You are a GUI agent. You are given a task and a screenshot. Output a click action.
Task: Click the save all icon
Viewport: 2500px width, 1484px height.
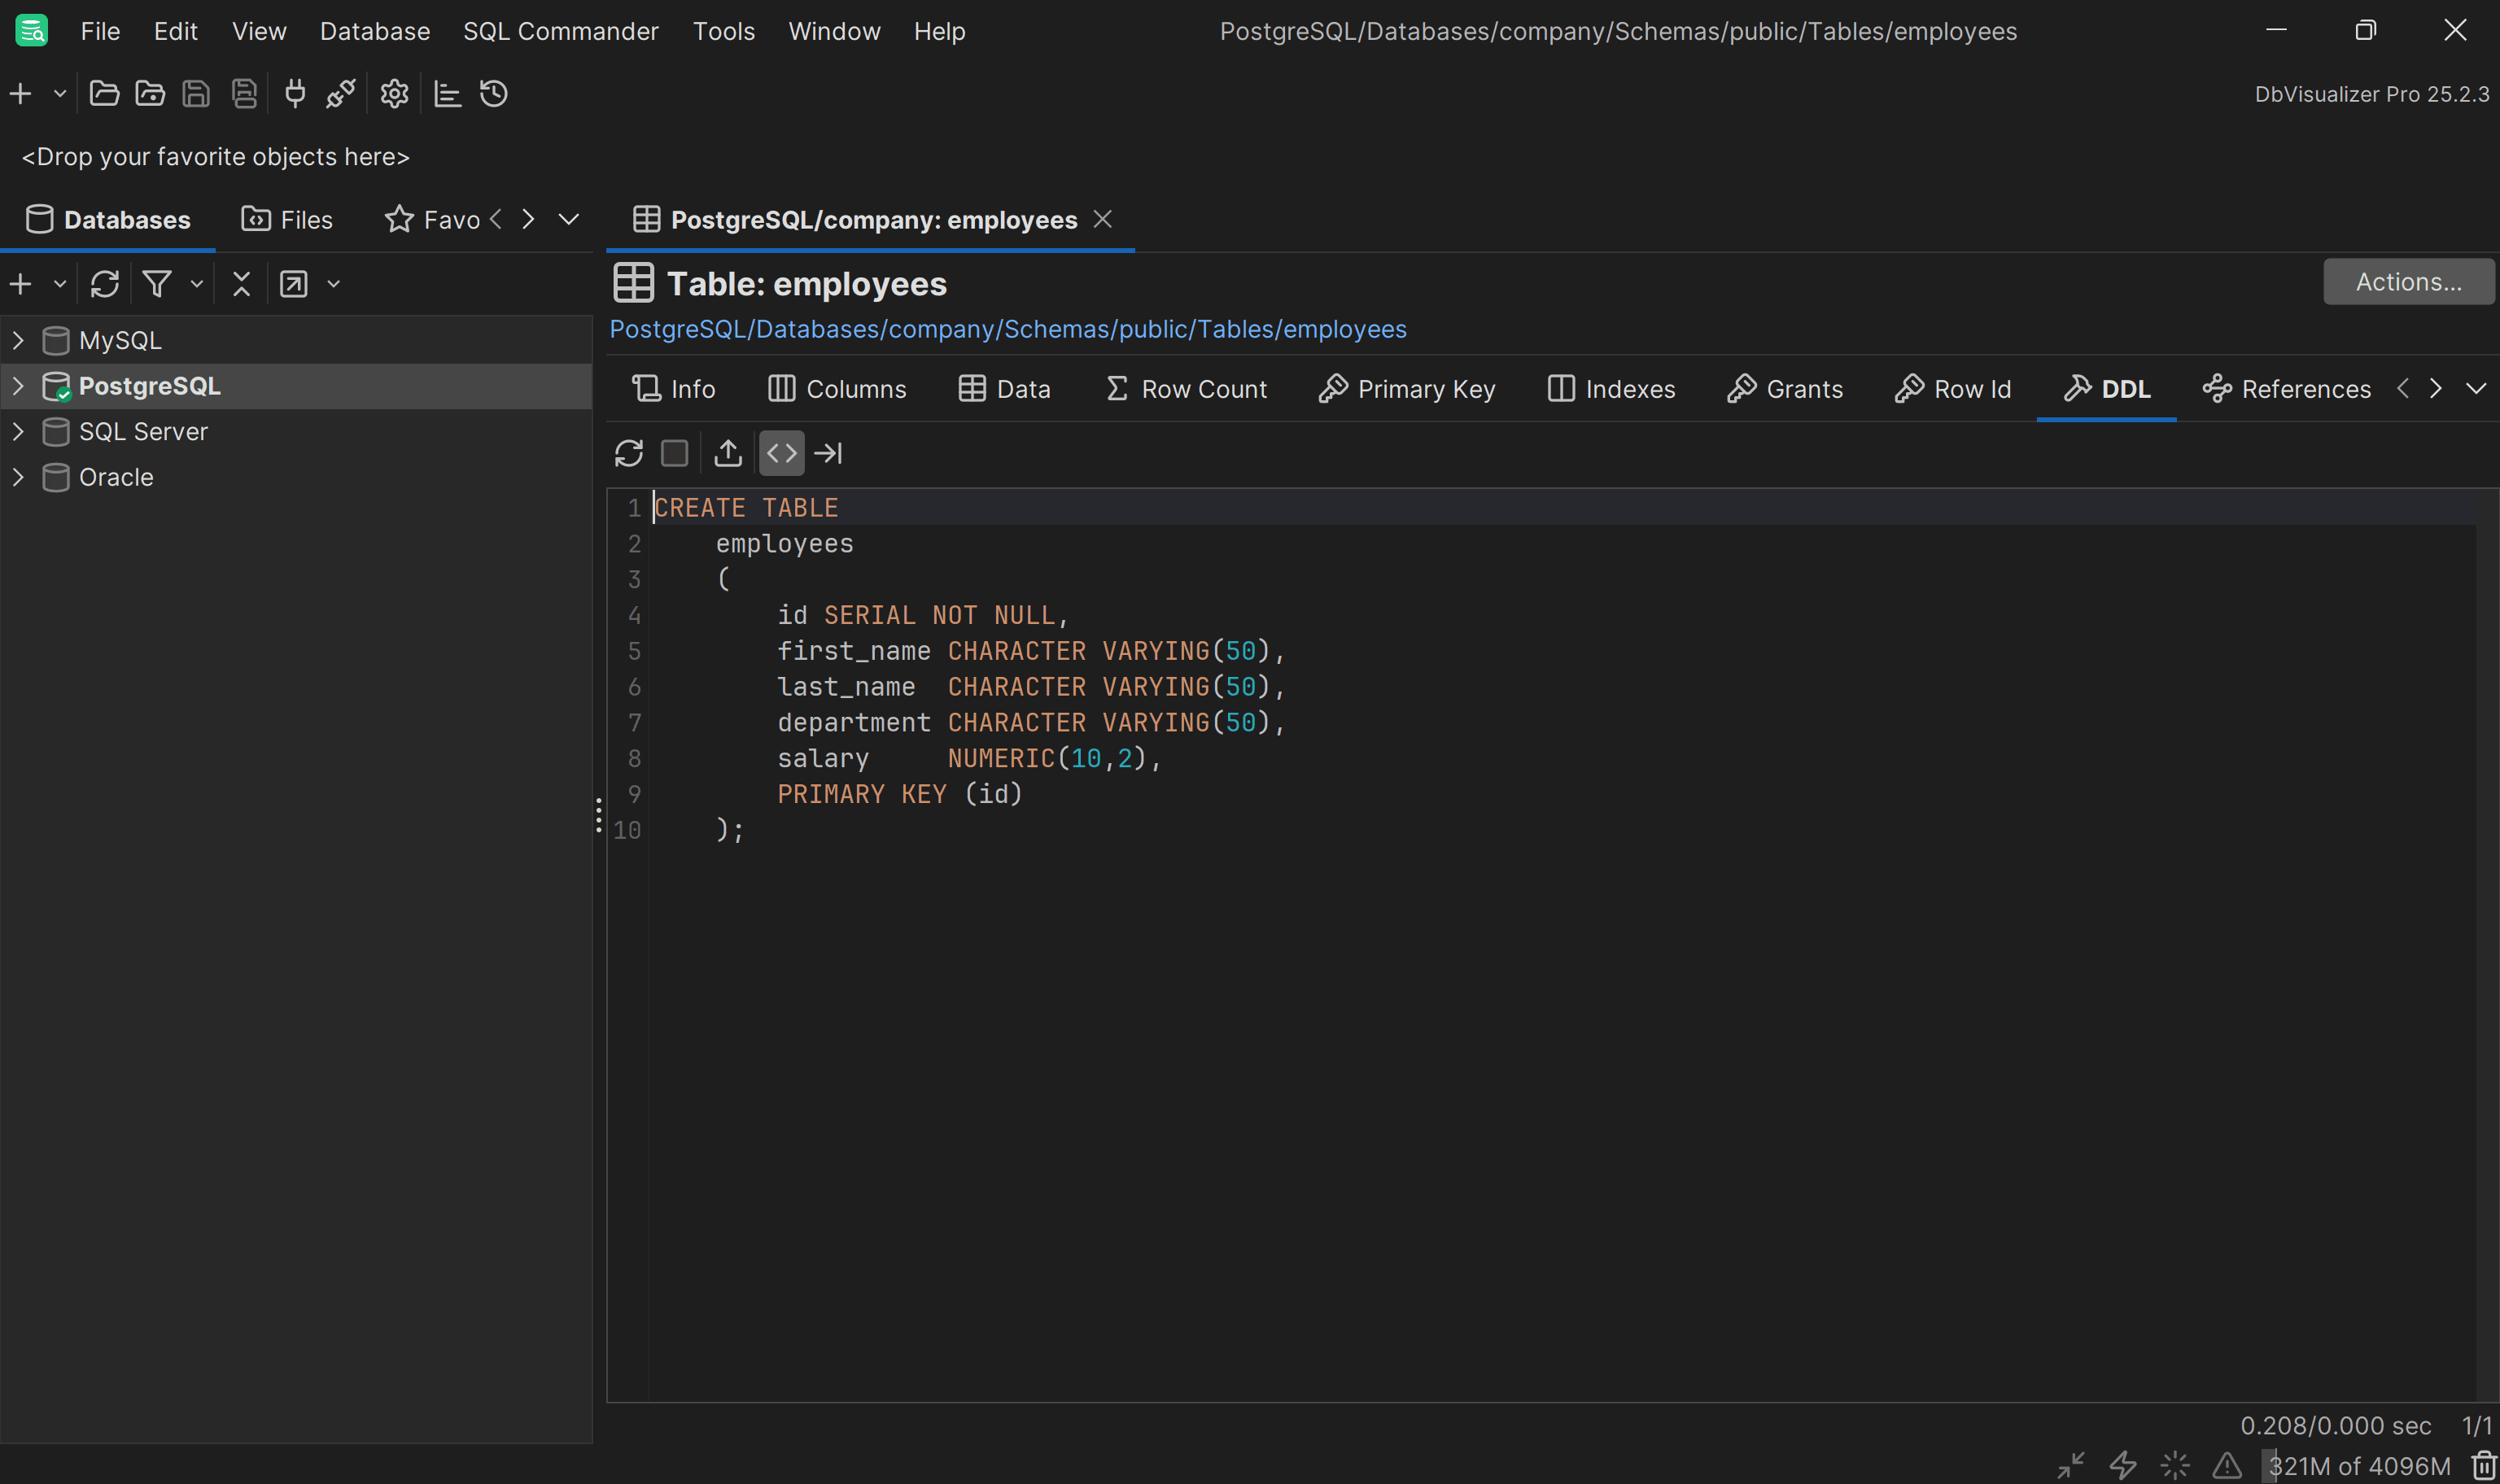(244, 94)
